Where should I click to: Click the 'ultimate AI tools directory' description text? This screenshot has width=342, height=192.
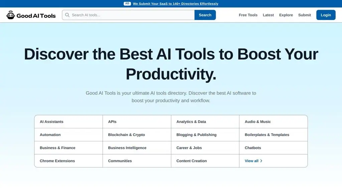point(171,97)
